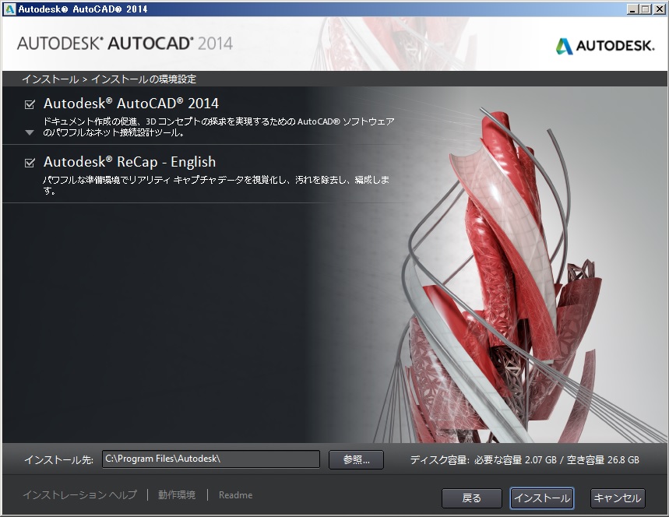Click the Autodesk logo in header
This screenshot has height=517, width=669.
coord(605,46)
